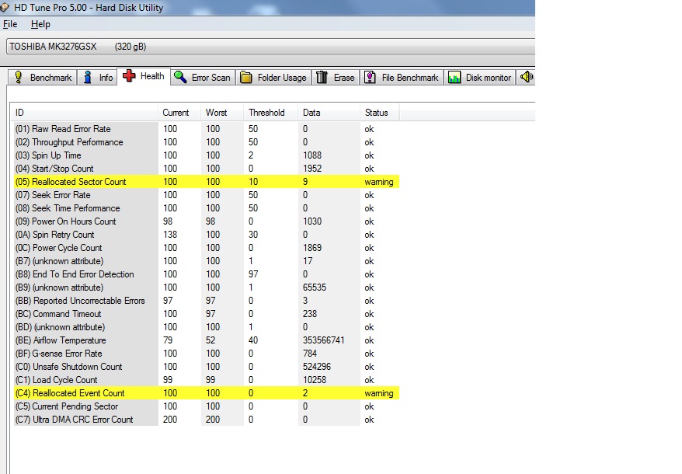Sort by the Current column header
Viewport: 682px width, 474px height.
[179, 113]
